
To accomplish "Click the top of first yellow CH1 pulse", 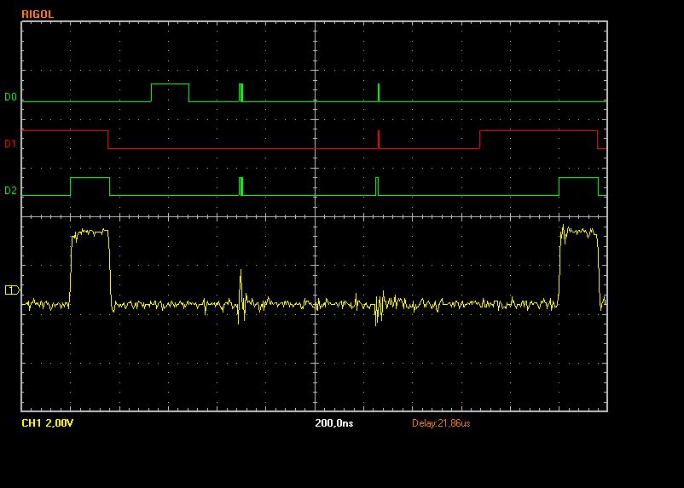I will pyautogui.click(x=90, y=232).
